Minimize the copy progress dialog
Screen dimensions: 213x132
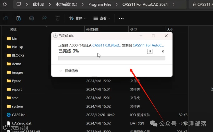(x=141, y=36)
